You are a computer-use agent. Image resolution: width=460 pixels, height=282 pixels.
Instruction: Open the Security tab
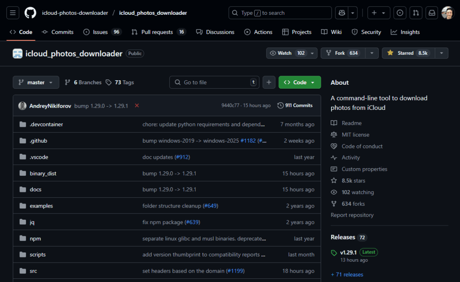[367, 32]
